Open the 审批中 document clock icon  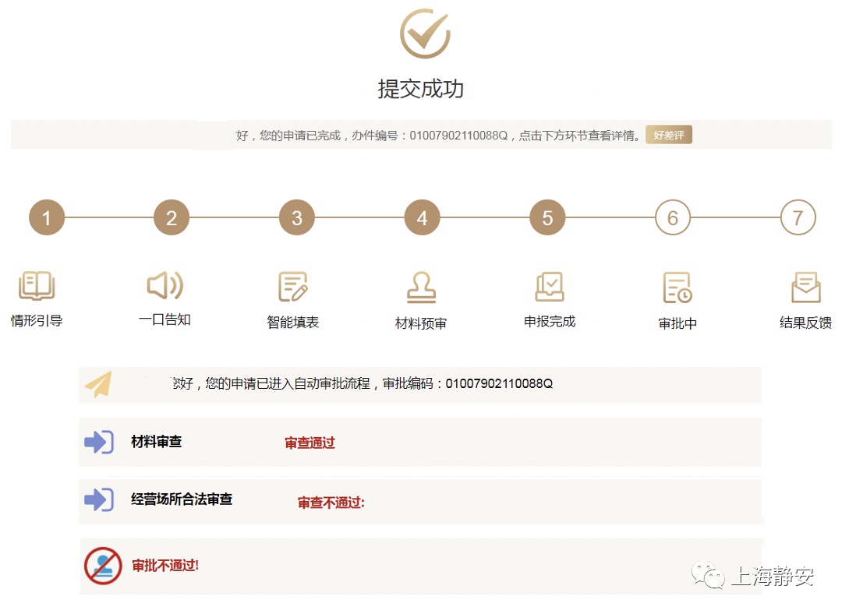[677, 288]
